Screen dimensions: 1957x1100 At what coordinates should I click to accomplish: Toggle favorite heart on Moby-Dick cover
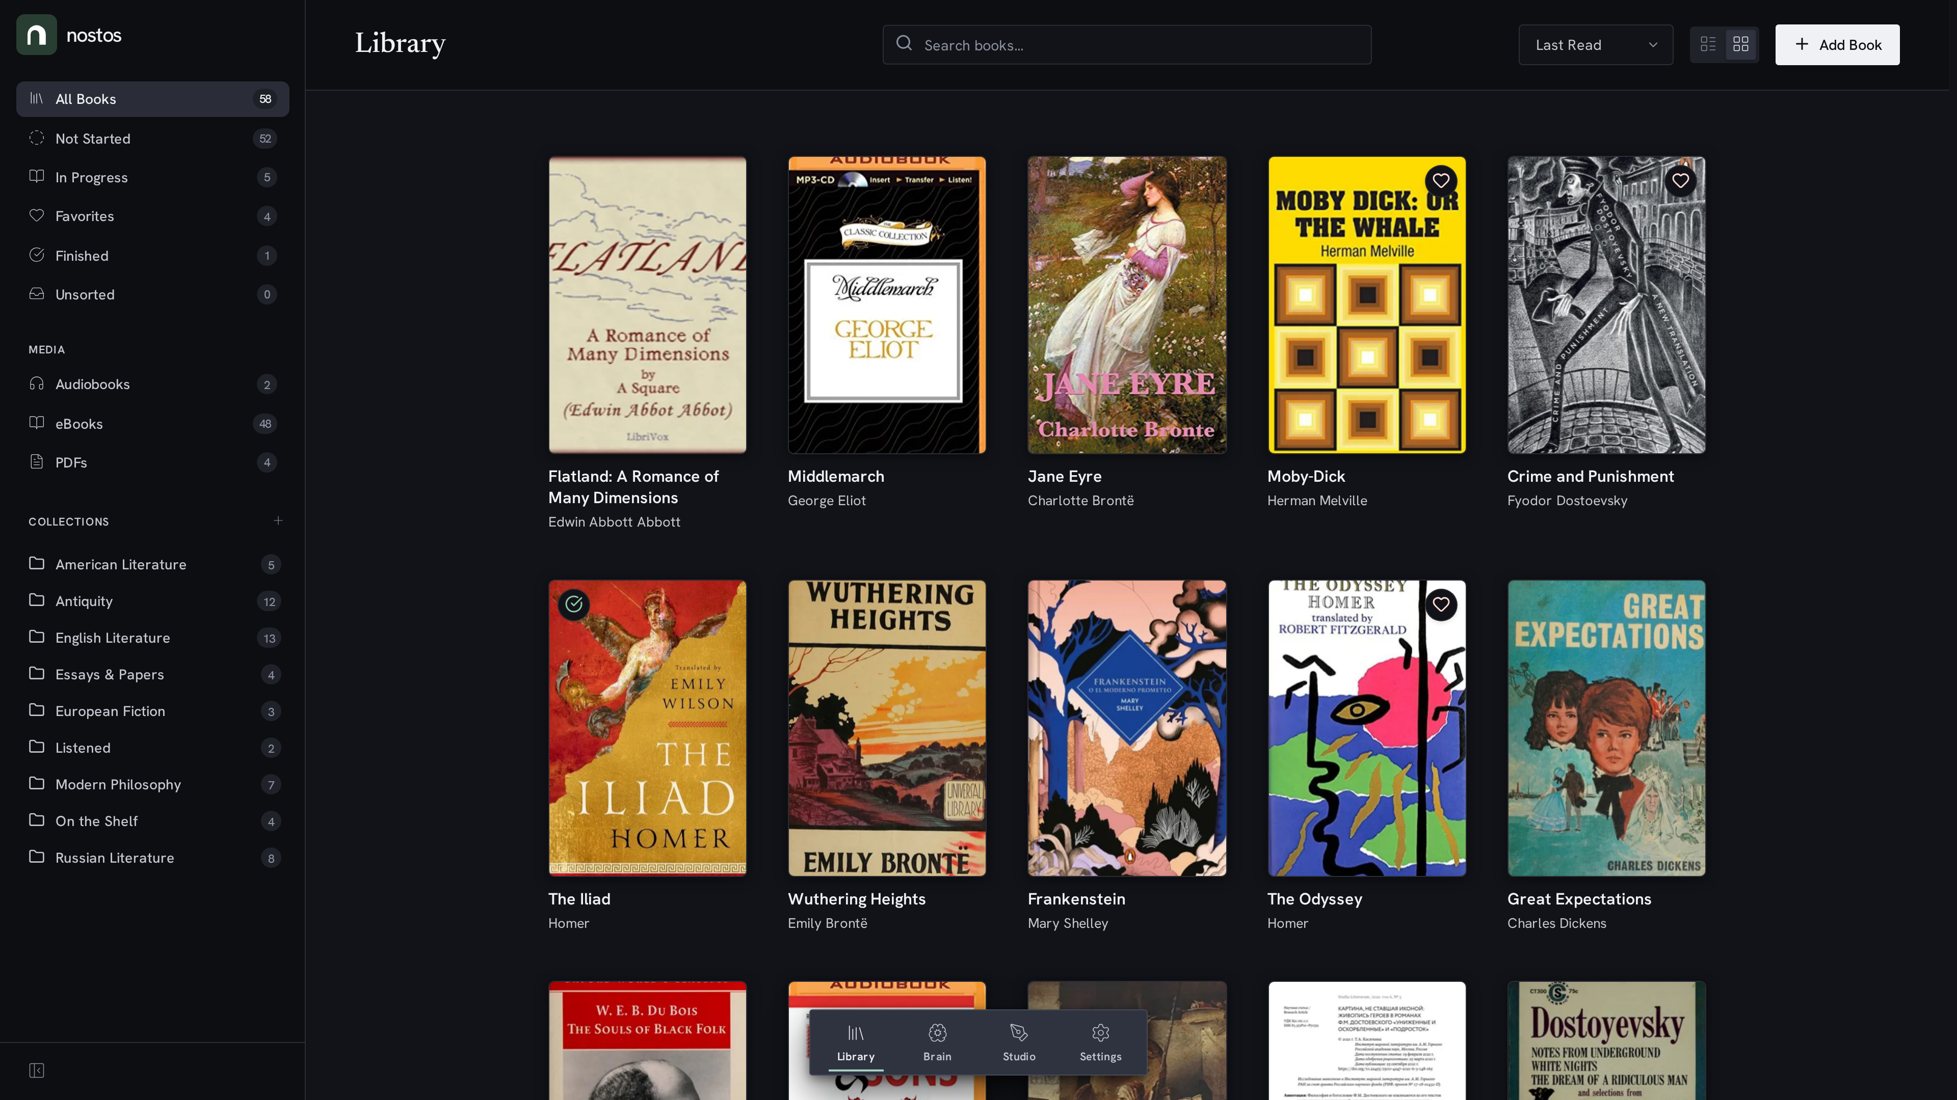[1440, 181]
